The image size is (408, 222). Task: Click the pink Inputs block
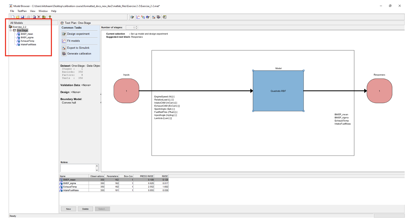coord(126,91)
